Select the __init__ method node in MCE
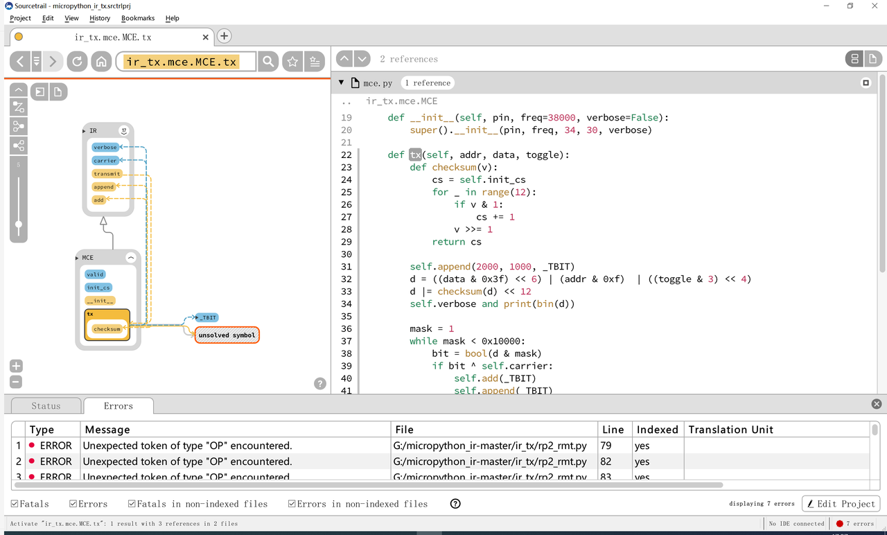The height and width of the screenshot is (535, 887). coord(100,301)
